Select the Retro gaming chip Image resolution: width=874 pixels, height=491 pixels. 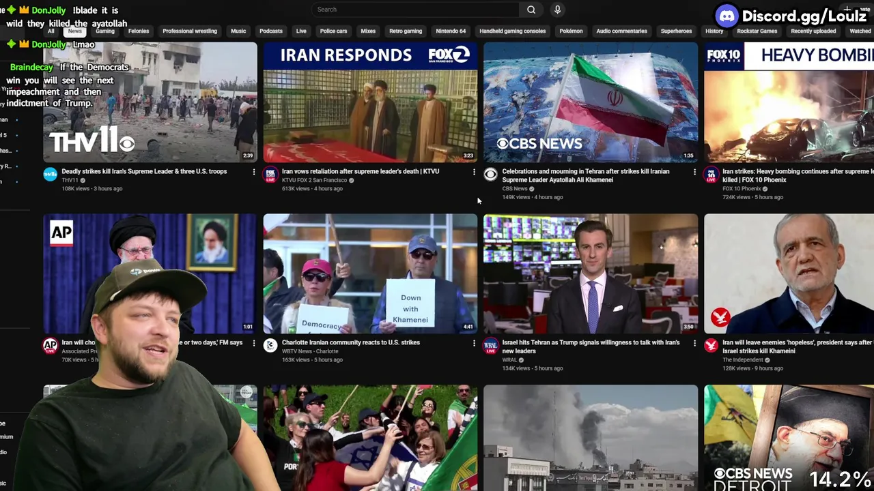(406, 31)
